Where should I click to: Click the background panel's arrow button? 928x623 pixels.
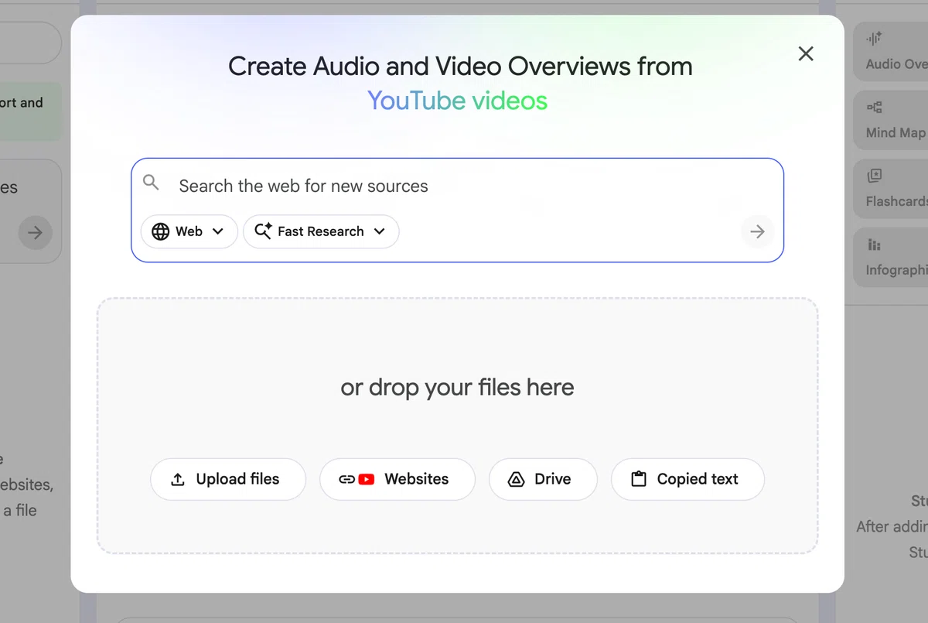tap(35, 232)
